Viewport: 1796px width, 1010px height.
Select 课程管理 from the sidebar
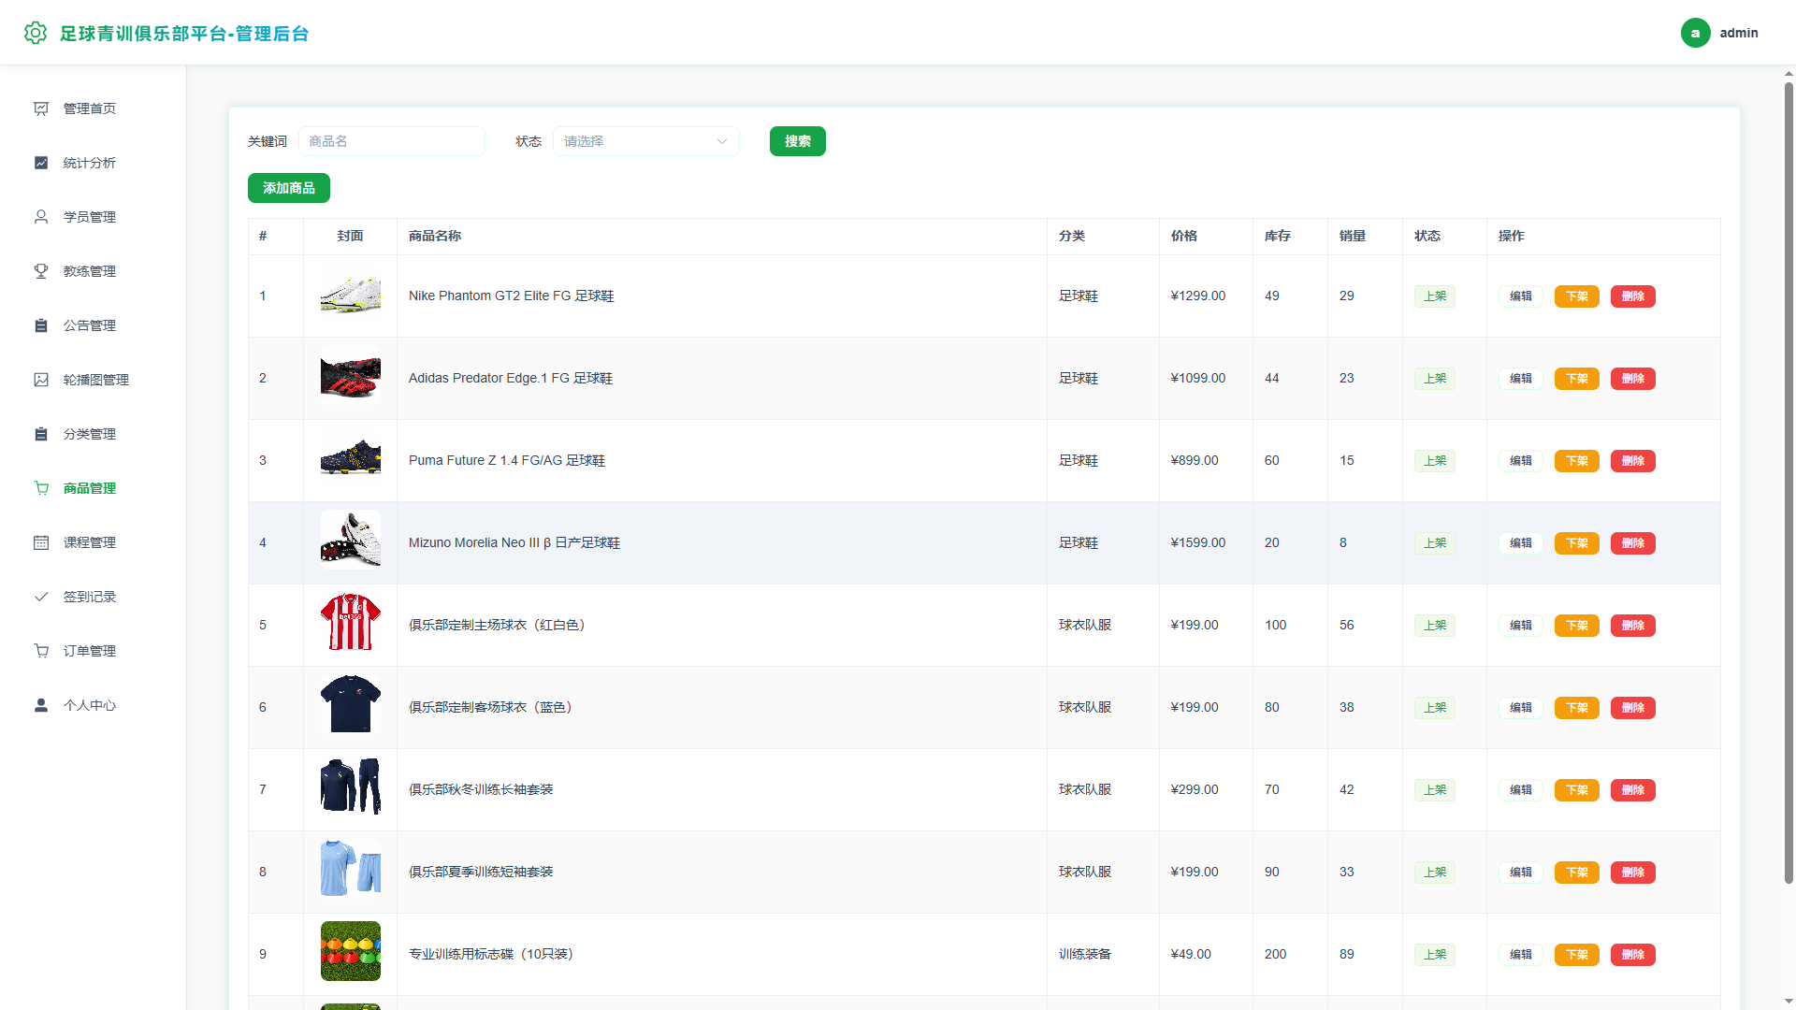pyautogui.click(x=94, y=542)
